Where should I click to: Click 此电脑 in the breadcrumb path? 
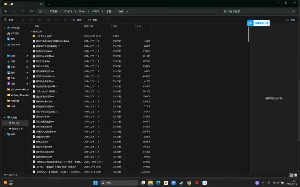(53, 12)
